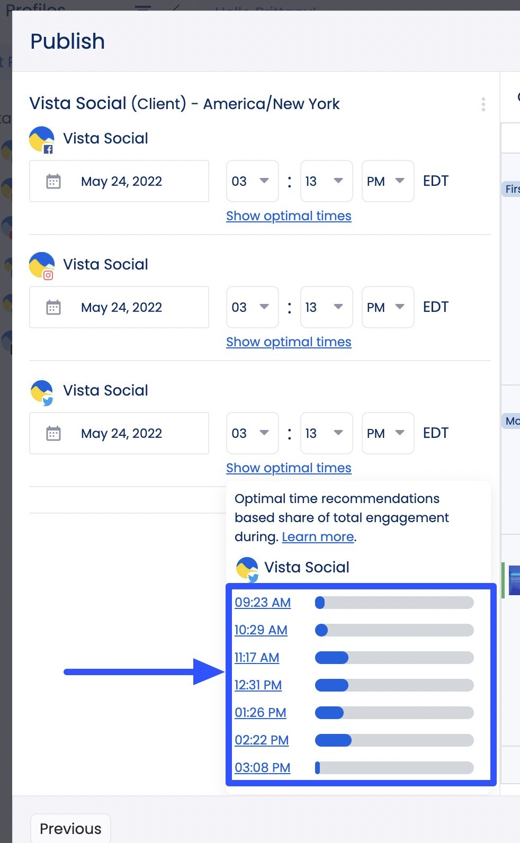This screenshot has height=843, width=520.
Task: Open the calendar icon for the Twitter post date
Action: pyautogui.click(x=53, y=433)
